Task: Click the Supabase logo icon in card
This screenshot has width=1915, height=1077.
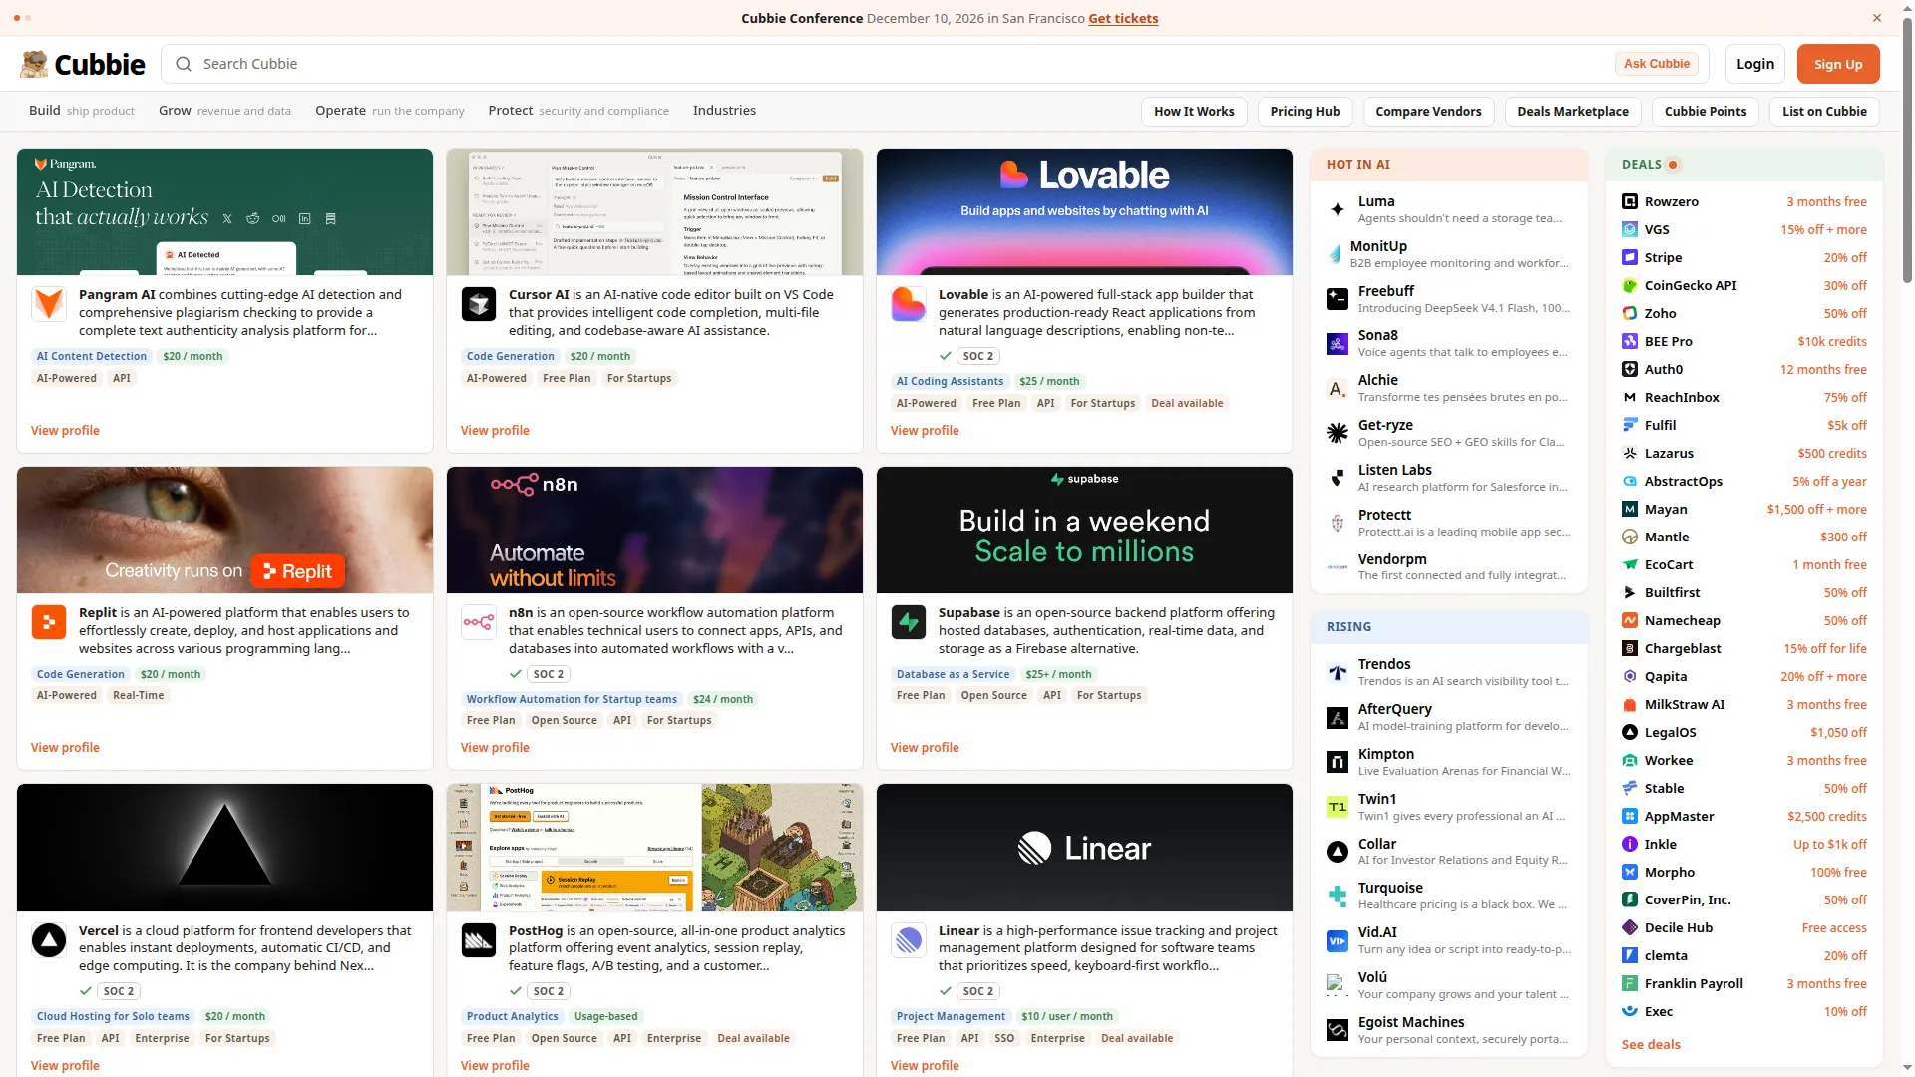Action: tap(909, 622)
